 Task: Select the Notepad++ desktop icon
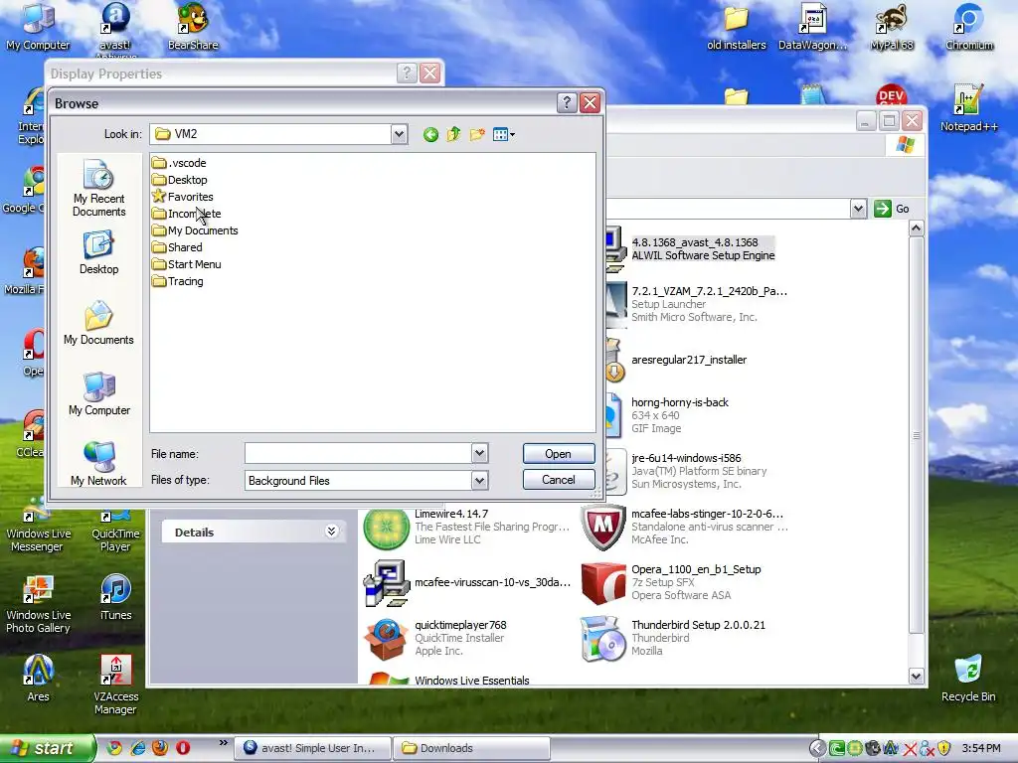968,108
